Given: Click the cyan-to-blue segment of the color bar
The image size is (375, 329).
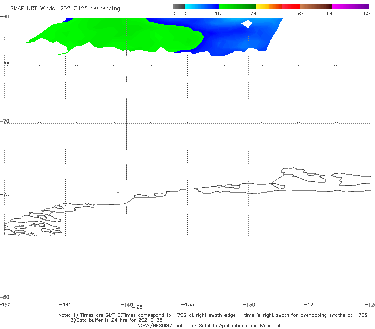Looking at the screenshot, I should (202, 6).
